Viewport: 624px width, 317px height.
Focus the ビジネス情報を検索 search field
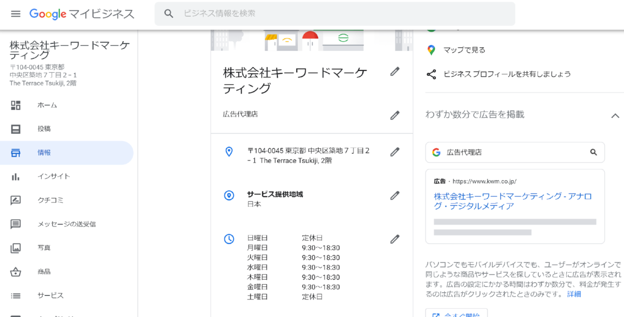click(334, 14)
